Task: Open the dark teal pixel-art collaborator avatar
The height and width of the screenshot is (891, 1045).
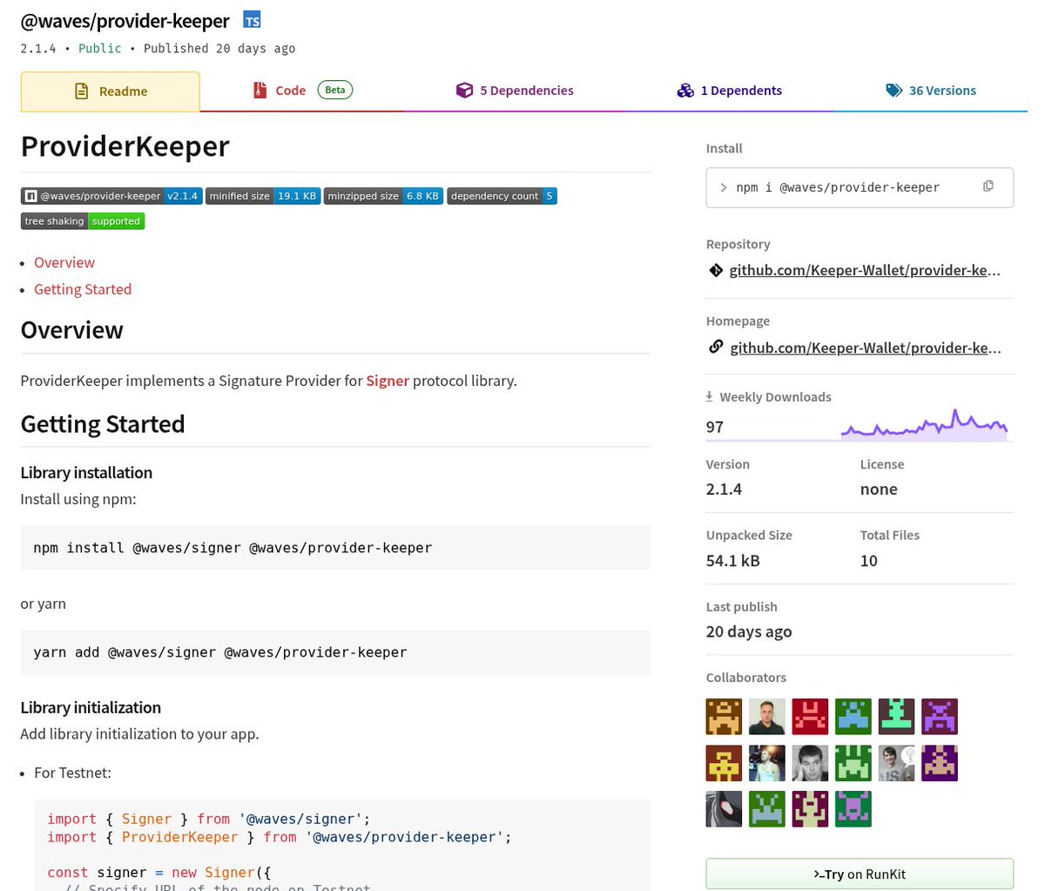Action: pyautogui.click(x=896, y=717)
